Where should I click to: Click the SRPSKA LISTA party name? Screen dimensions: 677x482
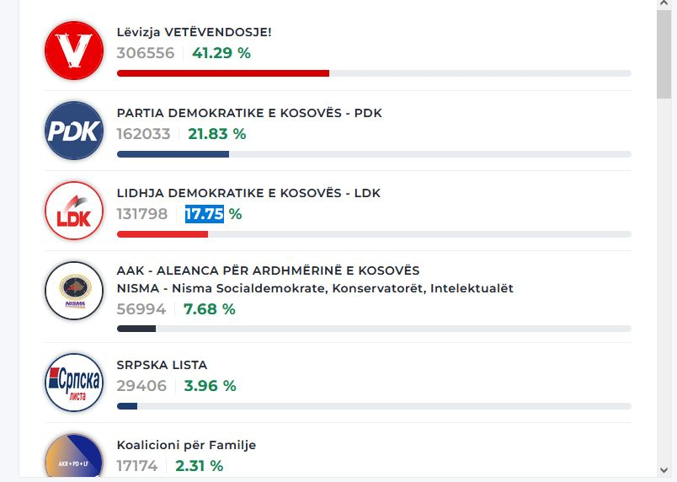(162, 365)
